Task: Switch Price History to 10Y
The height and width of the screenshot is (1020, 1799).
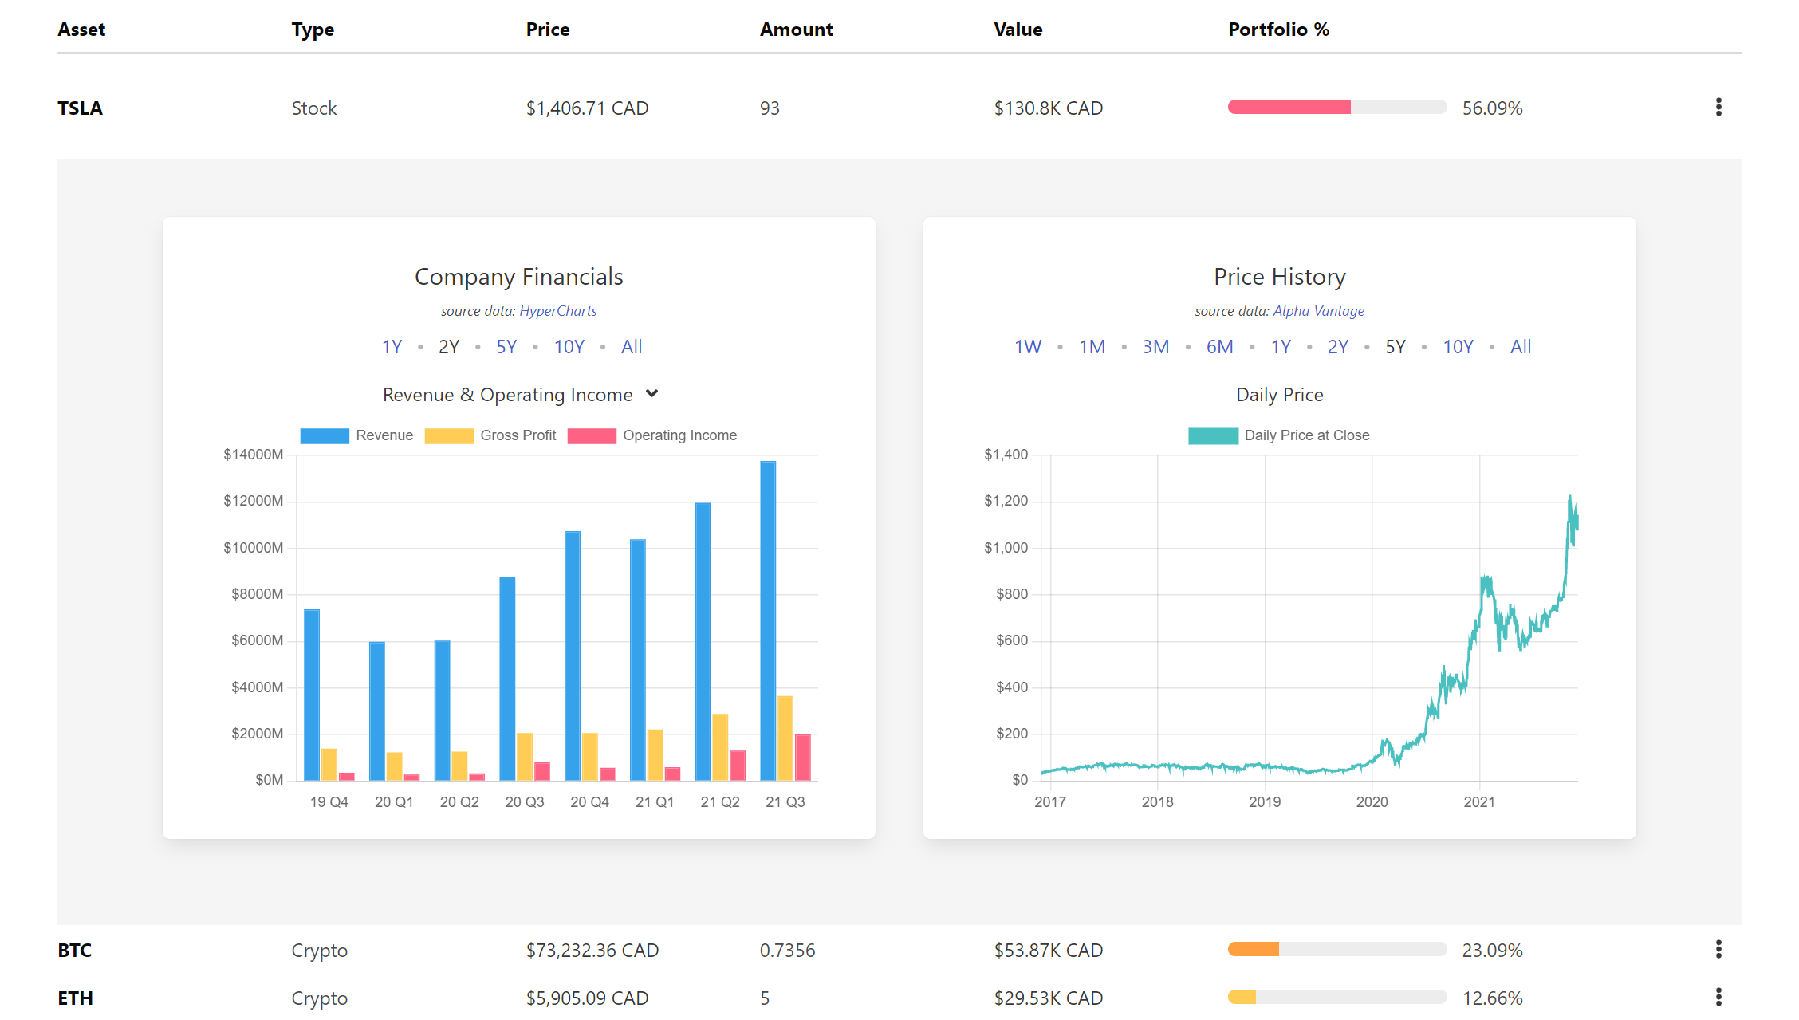Action: pos(1458,347)
